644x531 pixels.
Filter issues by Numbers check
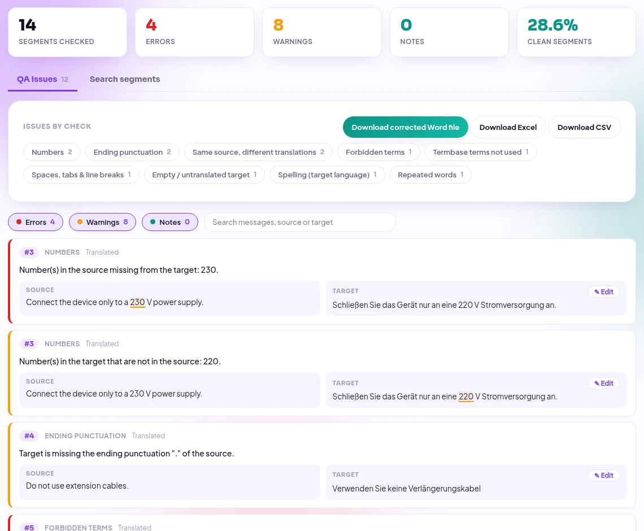(x=52, y=152)
